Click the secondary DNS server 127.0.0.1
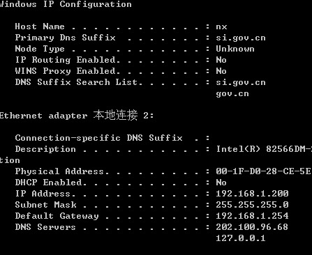Viewport: 312px width, 255px height. 241,238
